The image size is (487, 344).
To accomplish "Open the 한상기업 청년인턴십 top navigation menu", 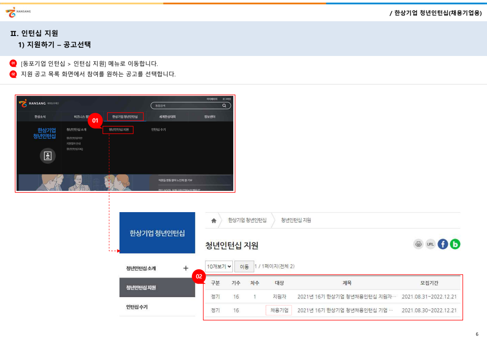I will pyautogui.click(x=125, y=117).
